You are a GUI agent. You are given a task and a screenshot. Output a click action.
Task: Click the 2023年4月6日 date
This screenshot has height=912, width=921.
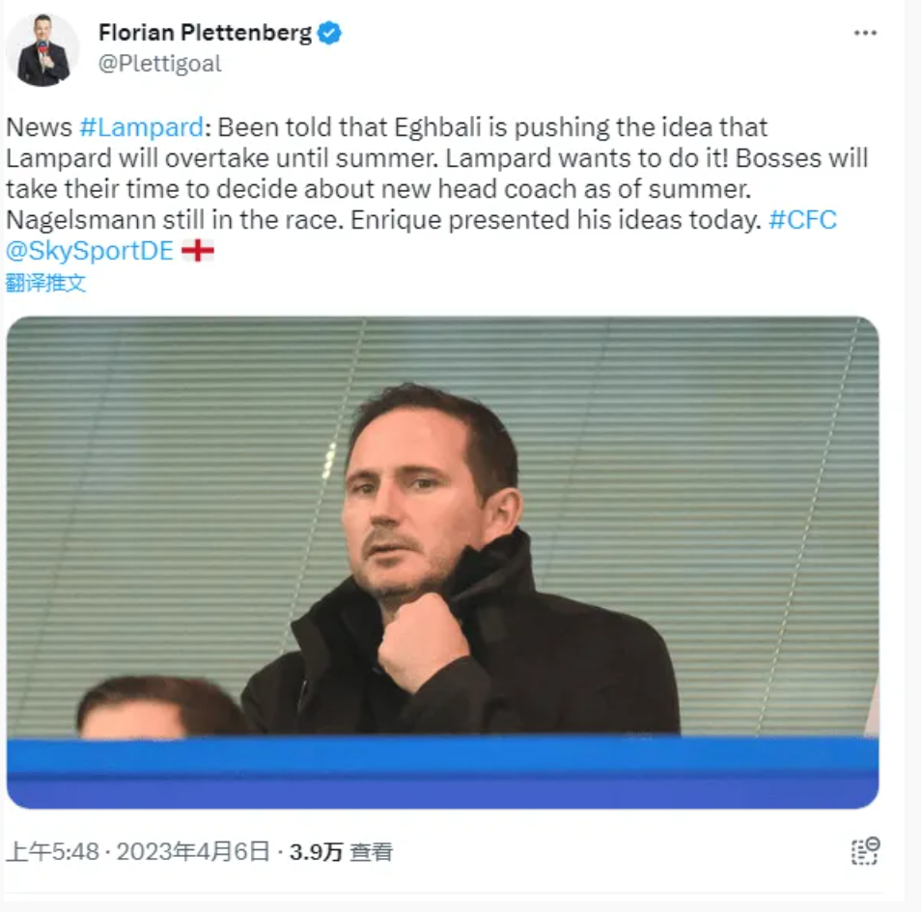[x=193, y=851]
